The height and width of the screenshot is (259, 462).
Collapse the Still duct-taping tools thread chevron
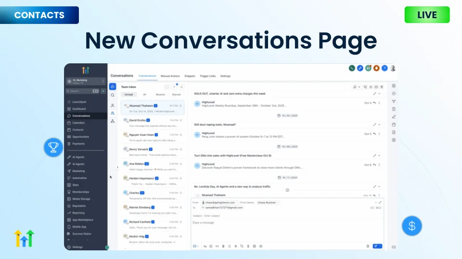point(380,125)
